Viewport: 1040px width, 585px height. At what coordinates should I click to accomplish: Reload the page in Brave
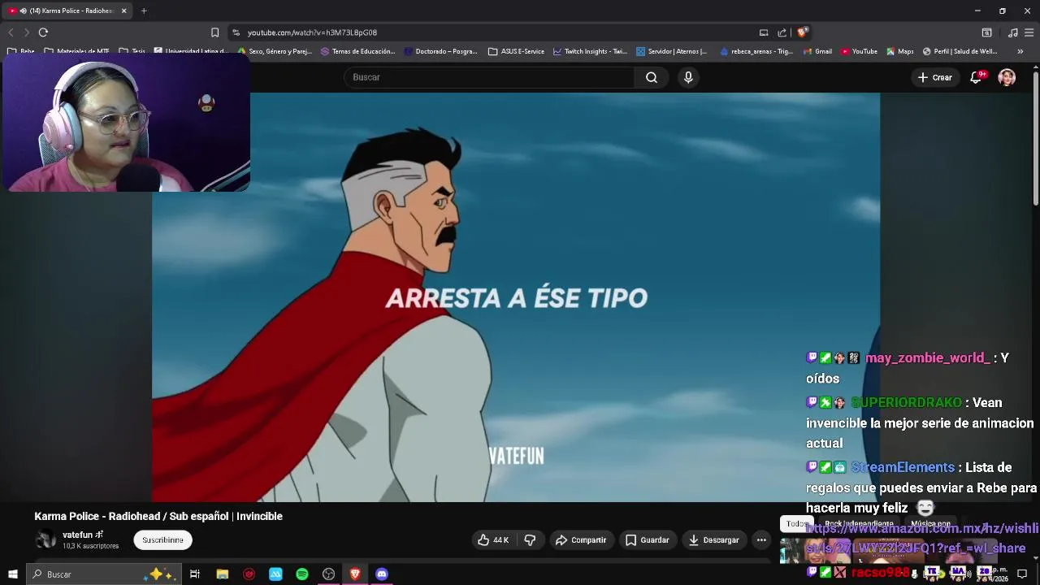[x=43, y=32]
